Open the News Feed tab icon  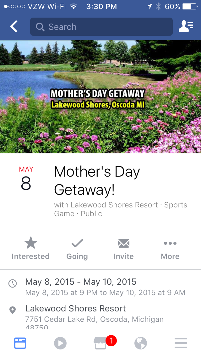click(20, 343)
